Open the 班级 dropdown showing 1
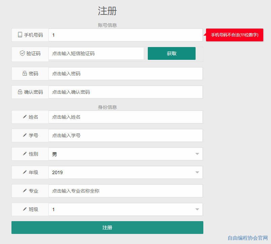The image size is (271, 244). tap(126, 209)
